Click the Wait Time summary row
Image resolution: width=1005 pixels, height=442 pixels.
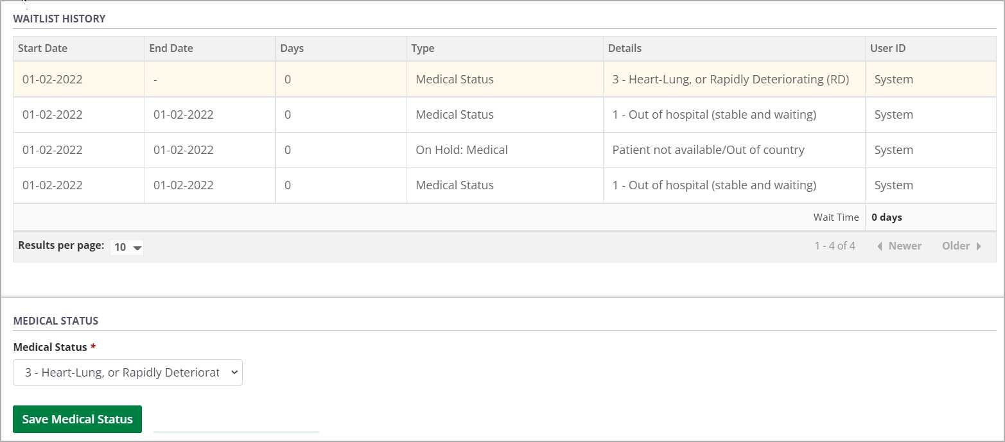836,217
